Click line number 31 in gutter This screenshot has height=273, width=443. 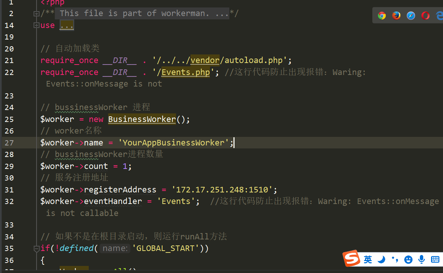coord(9,190)
